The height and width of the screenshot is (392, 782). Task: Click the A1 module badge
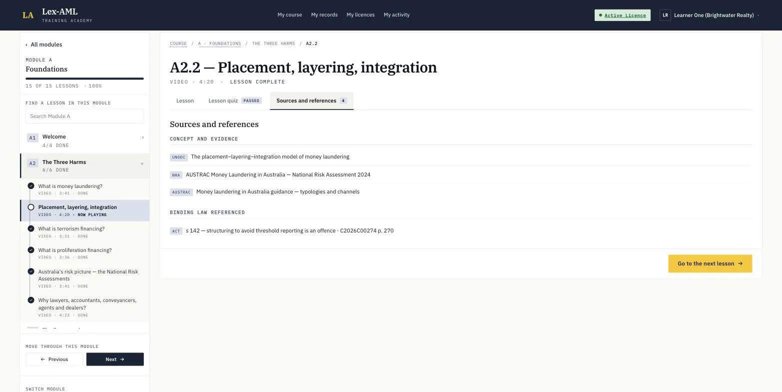coord(32,137)
